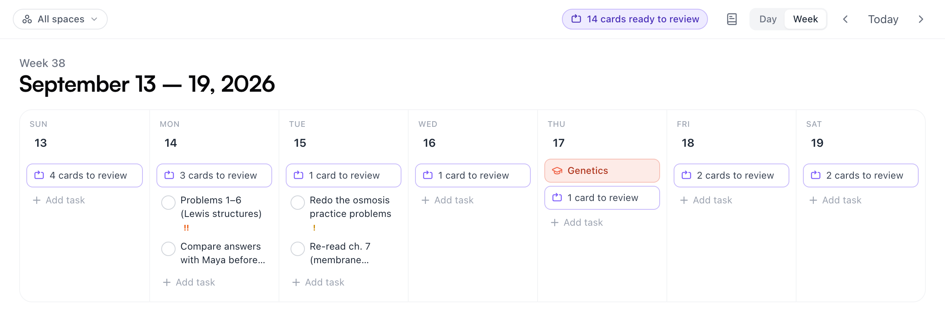Open Tuesday's 1 card to review

(344, 175)
